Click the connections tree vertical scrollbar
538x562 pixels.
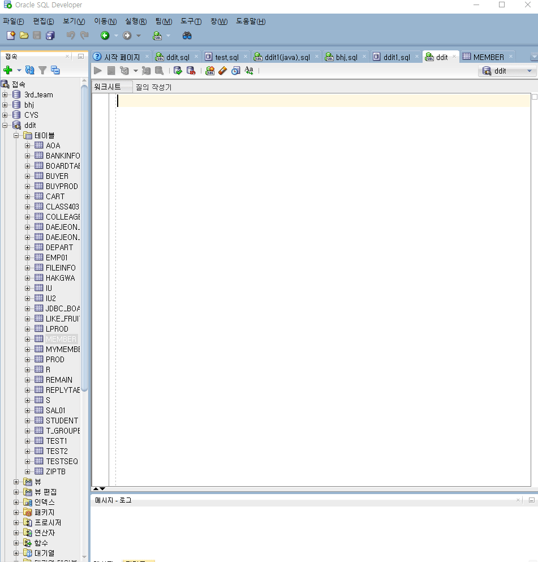click(x=84, y=238)
